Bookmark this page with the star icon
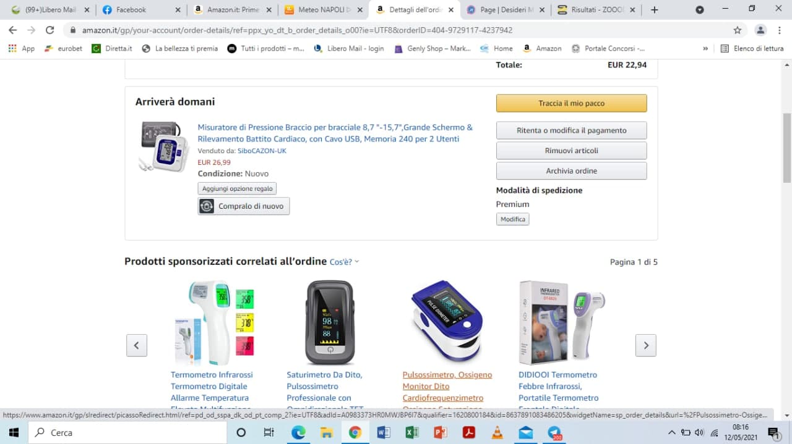 tap(737, 30)
